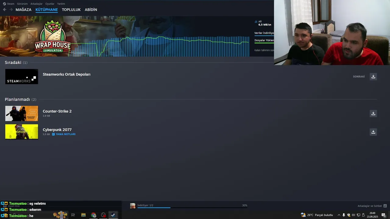The height and width of the screenshot is (219, 390).
Task: Click the Steamworks thumbnail
Action: (x=22, y=76)
